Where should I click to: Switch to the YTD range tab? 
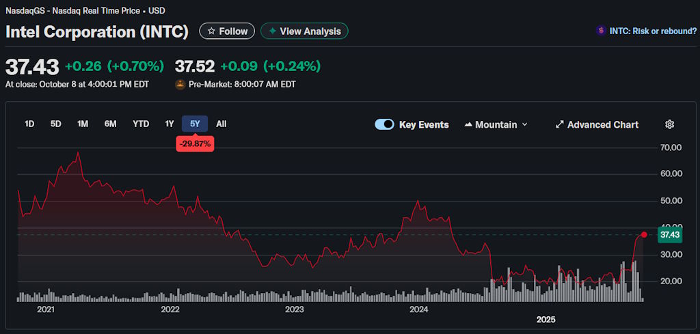pyautogui.click(x=141, y=124)
